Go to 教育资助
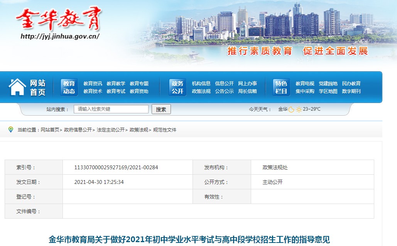 pyautogui.click(x=139, y=91)
